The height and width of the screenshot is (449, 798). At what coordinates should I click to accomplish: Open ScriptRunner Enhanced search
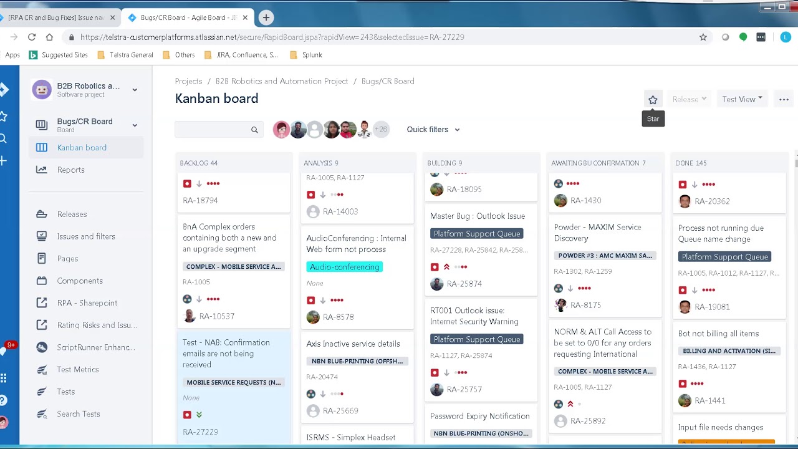coord(95,347)
